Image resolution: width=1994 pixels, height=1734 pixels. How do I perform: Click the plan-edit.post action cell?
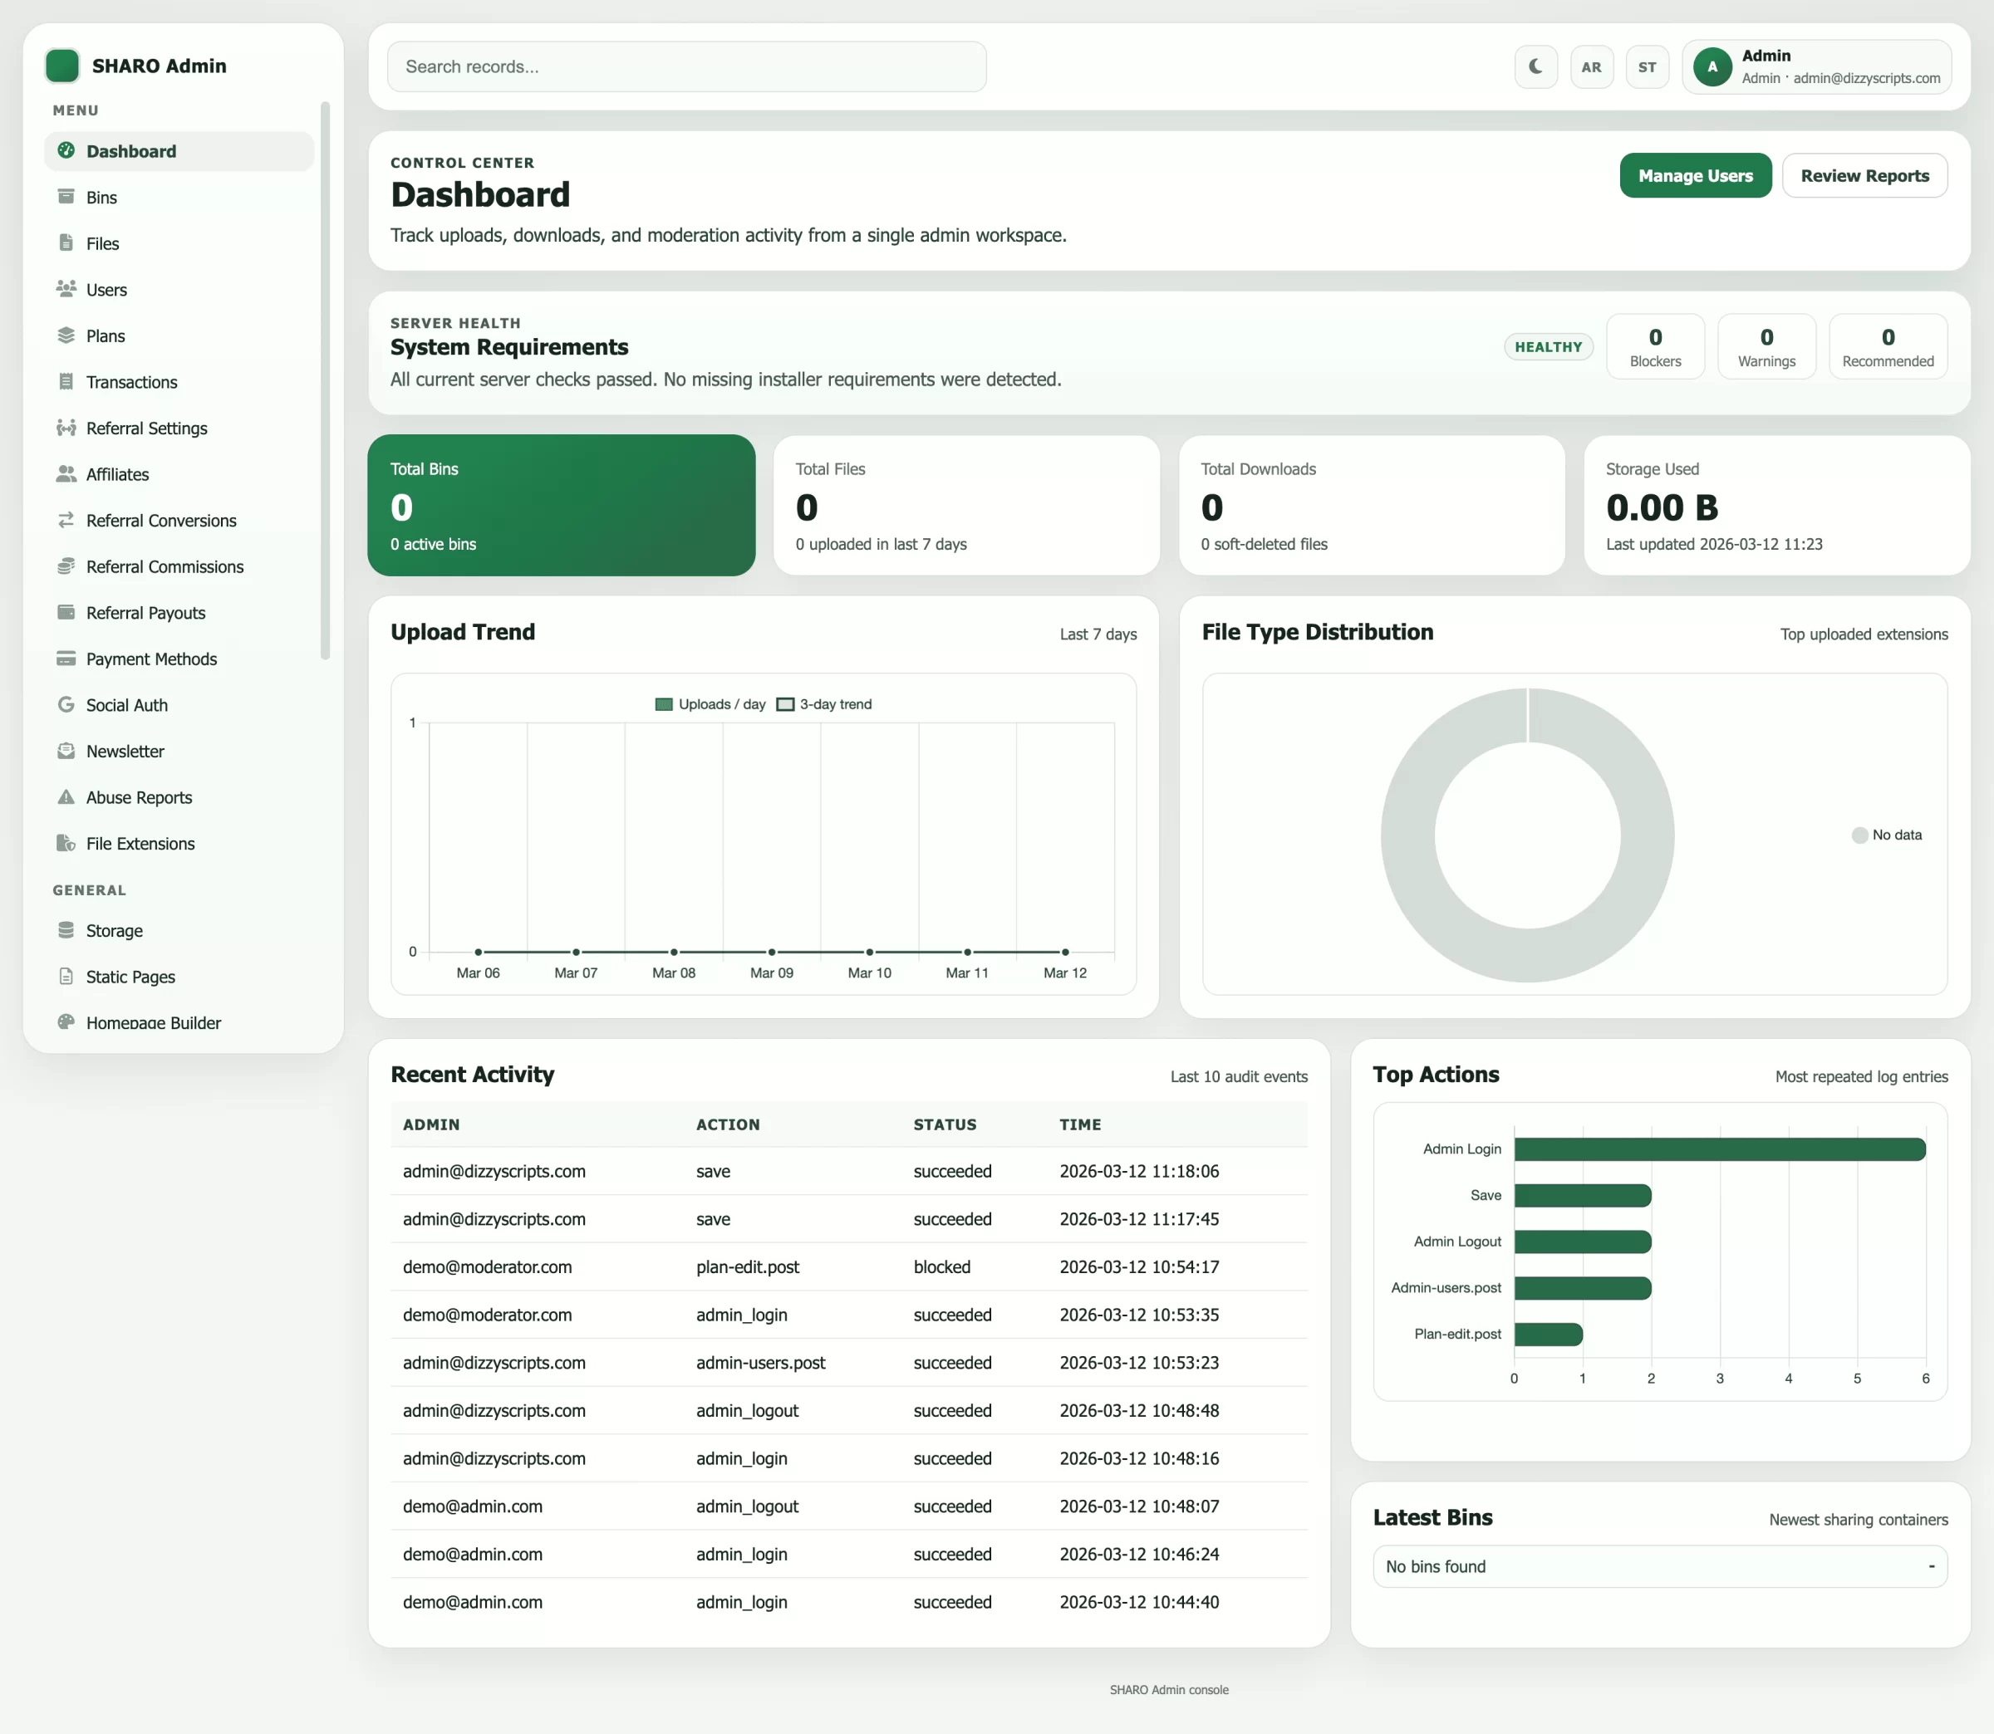pos(747,1266)
